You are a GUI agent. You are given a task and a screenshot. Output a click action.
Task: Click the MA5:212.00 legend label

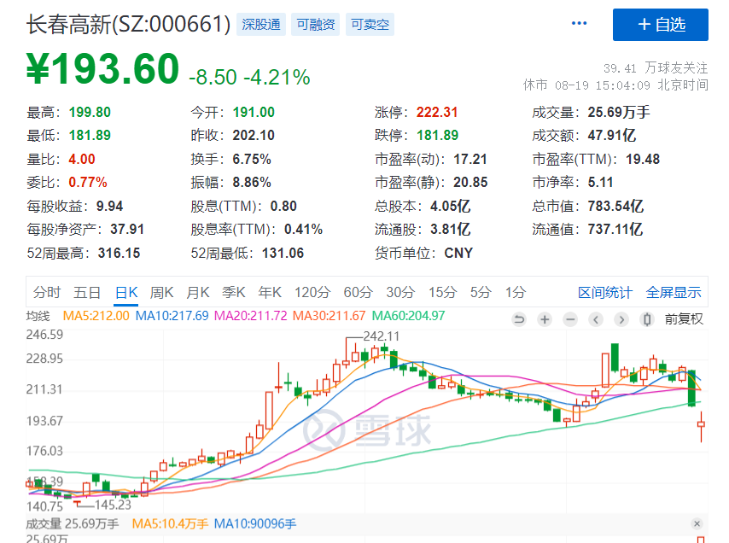point(96,316)
